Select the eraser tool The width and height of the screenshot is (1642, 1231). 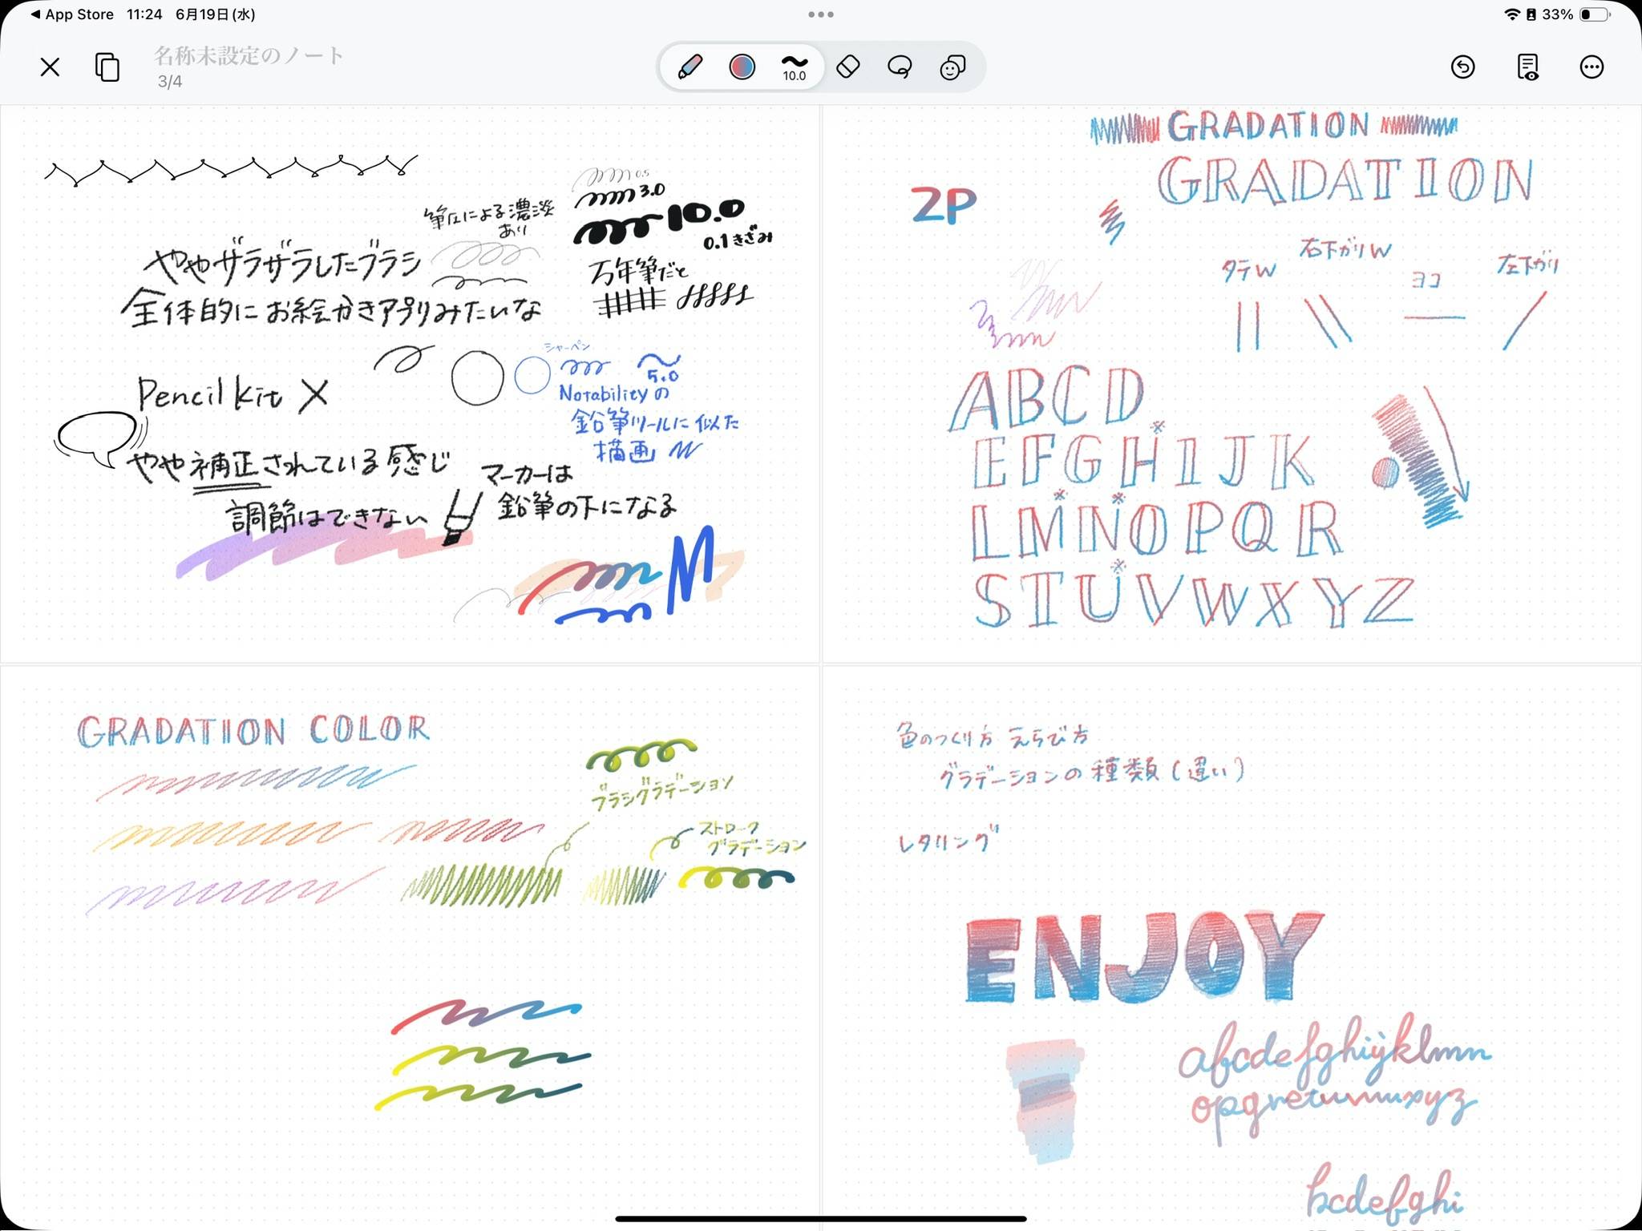tap(848, 67)
